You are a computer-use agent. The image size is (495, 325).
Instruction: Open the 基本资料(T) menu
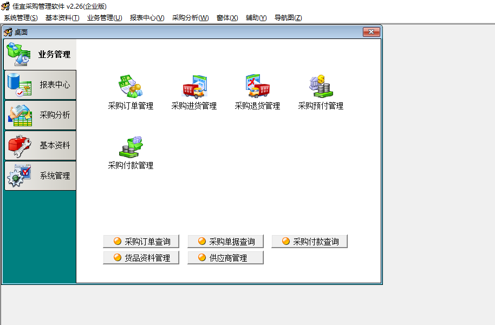click(x=62, y=18)
